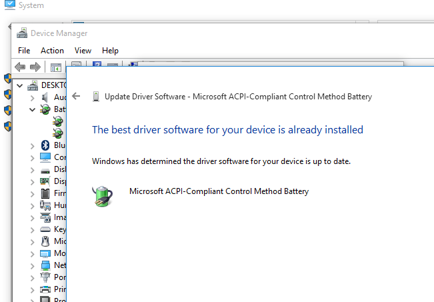Image resolution: width=434 pixels, height=302 pixels.
Task: Select the Human Interface Devices icon
Action: click(x=45, y=205)
